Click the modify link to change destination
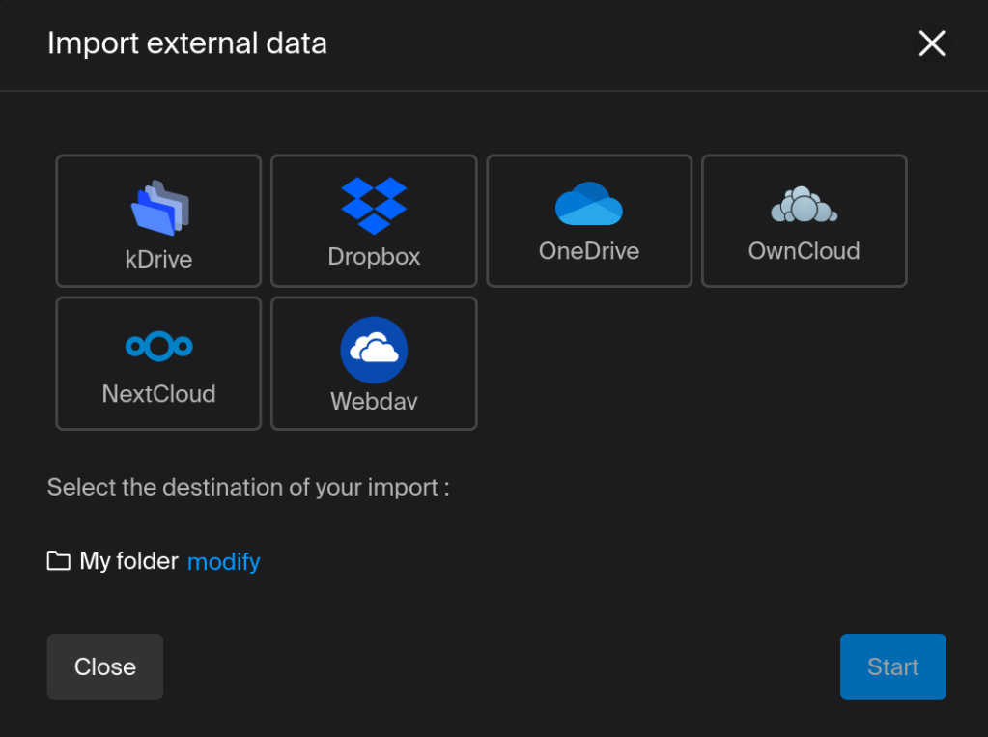 coord(223,561)
